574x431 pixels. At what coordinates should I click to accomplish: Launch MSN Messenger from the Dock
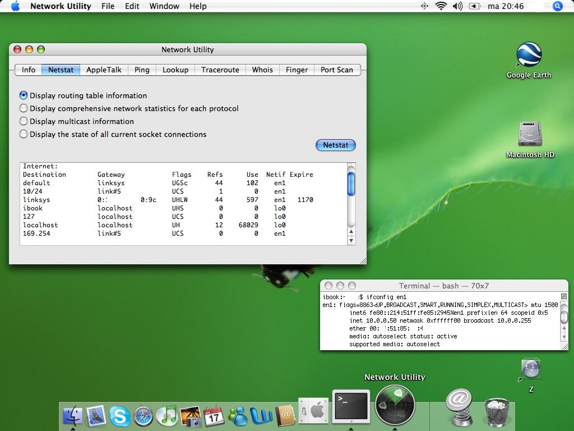click(238, 416)
